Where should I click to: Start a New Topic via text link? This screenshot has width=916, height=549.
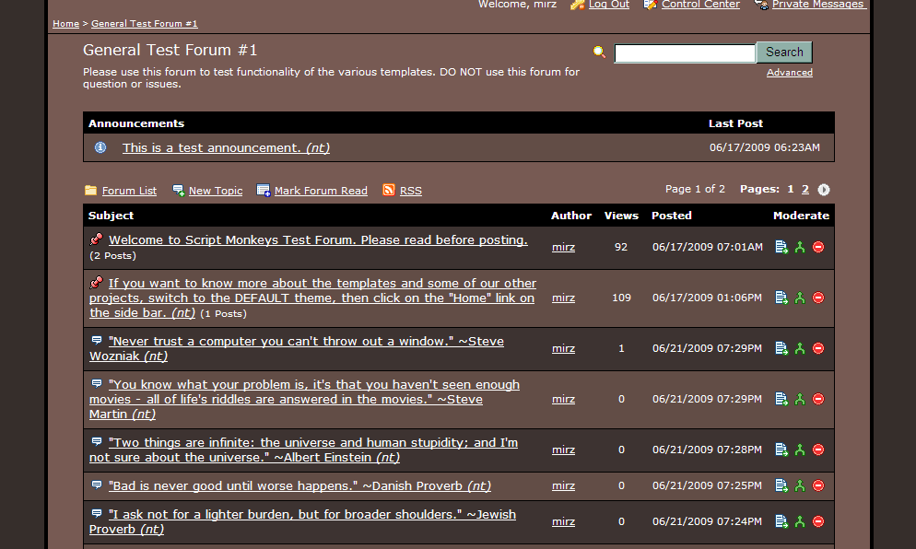click(x=216, y=191)
